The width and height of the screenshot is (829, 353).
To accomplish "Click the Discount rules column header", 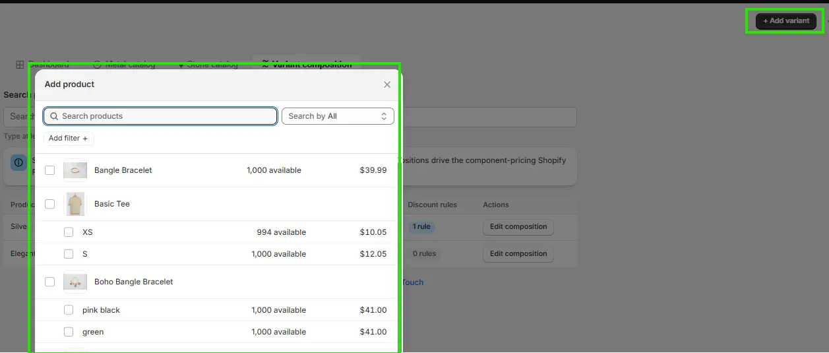I will [433, 205].
